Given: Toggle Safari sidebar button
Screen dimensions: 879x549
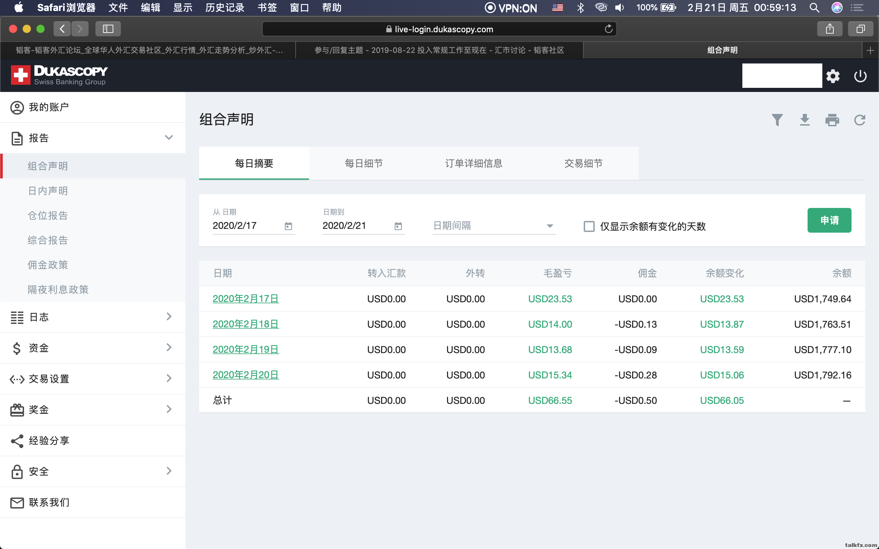Looking at the screenshot, I should click(x=108, y=29).
